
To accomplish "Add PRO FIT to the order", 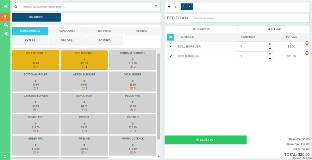I will tap(84, 124).
